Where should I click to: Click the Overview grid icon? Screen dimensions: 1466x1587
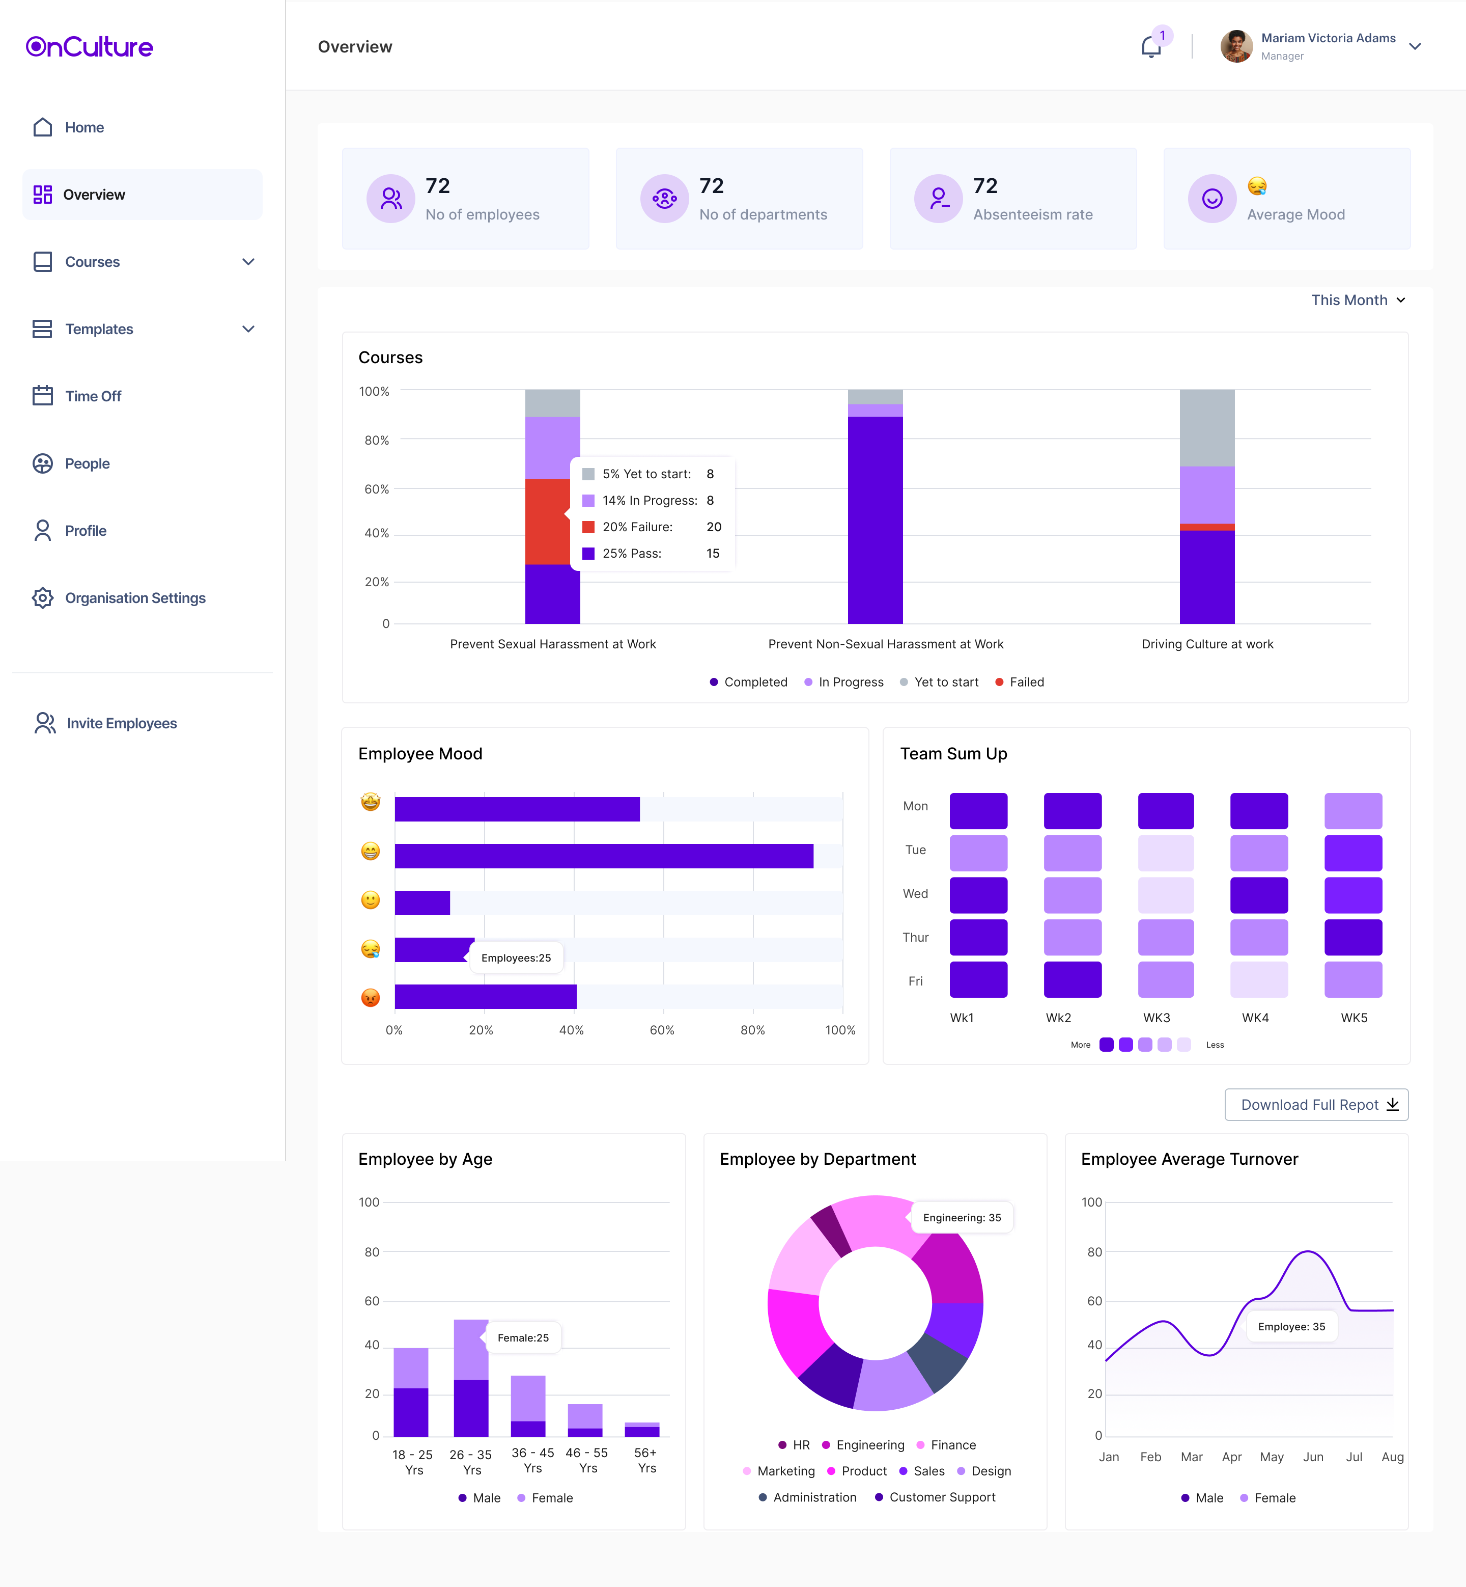[x=43, y=195]
